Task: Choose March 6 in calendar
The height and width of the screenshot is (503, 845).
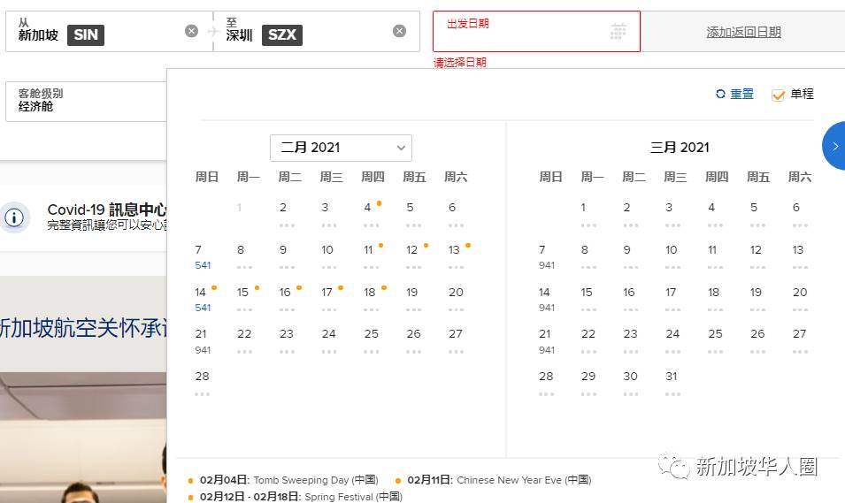Action: pyautogui.click(x=800, y=214)
